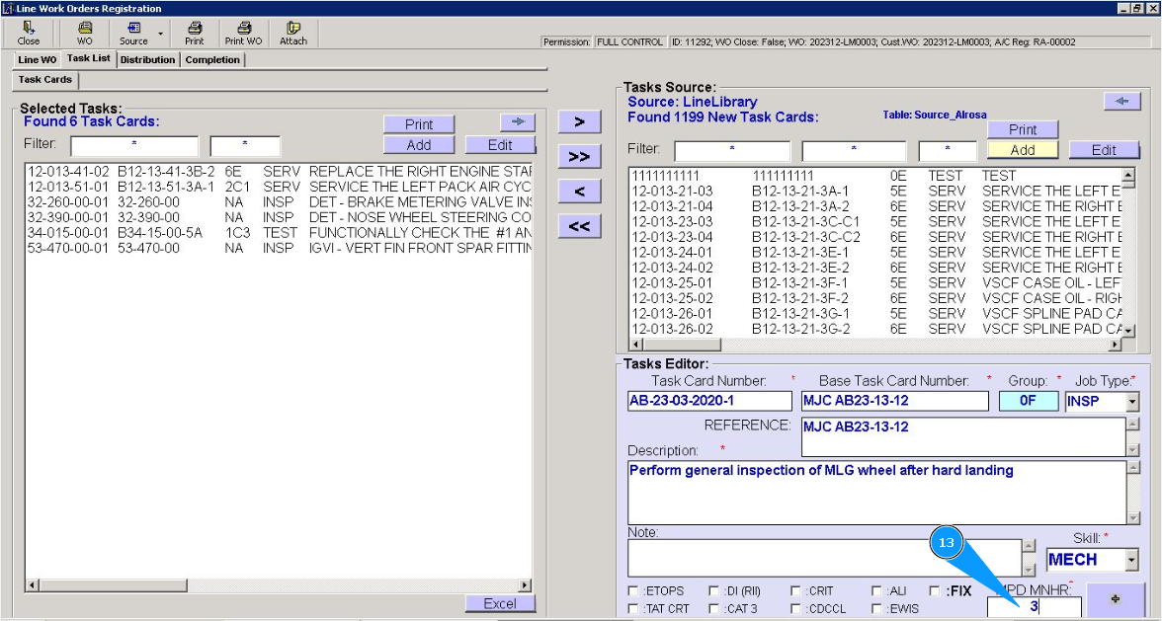This screenshot has height=621, width=1162.
Task: Tick the CRIT checkbox
Action: click(796, 591)
